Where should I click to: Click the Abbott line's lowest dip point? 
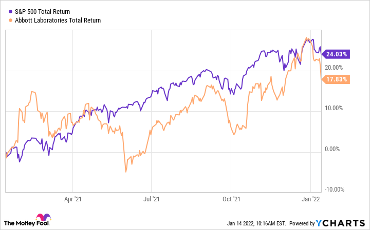pyautogui.click(x=126, y=172)
